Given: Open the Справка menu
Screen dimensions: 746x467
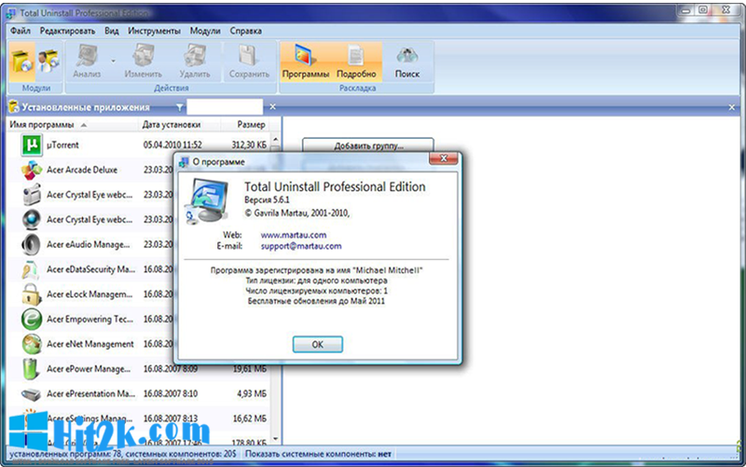Looking at the screenshot, I should pos(245,31).
